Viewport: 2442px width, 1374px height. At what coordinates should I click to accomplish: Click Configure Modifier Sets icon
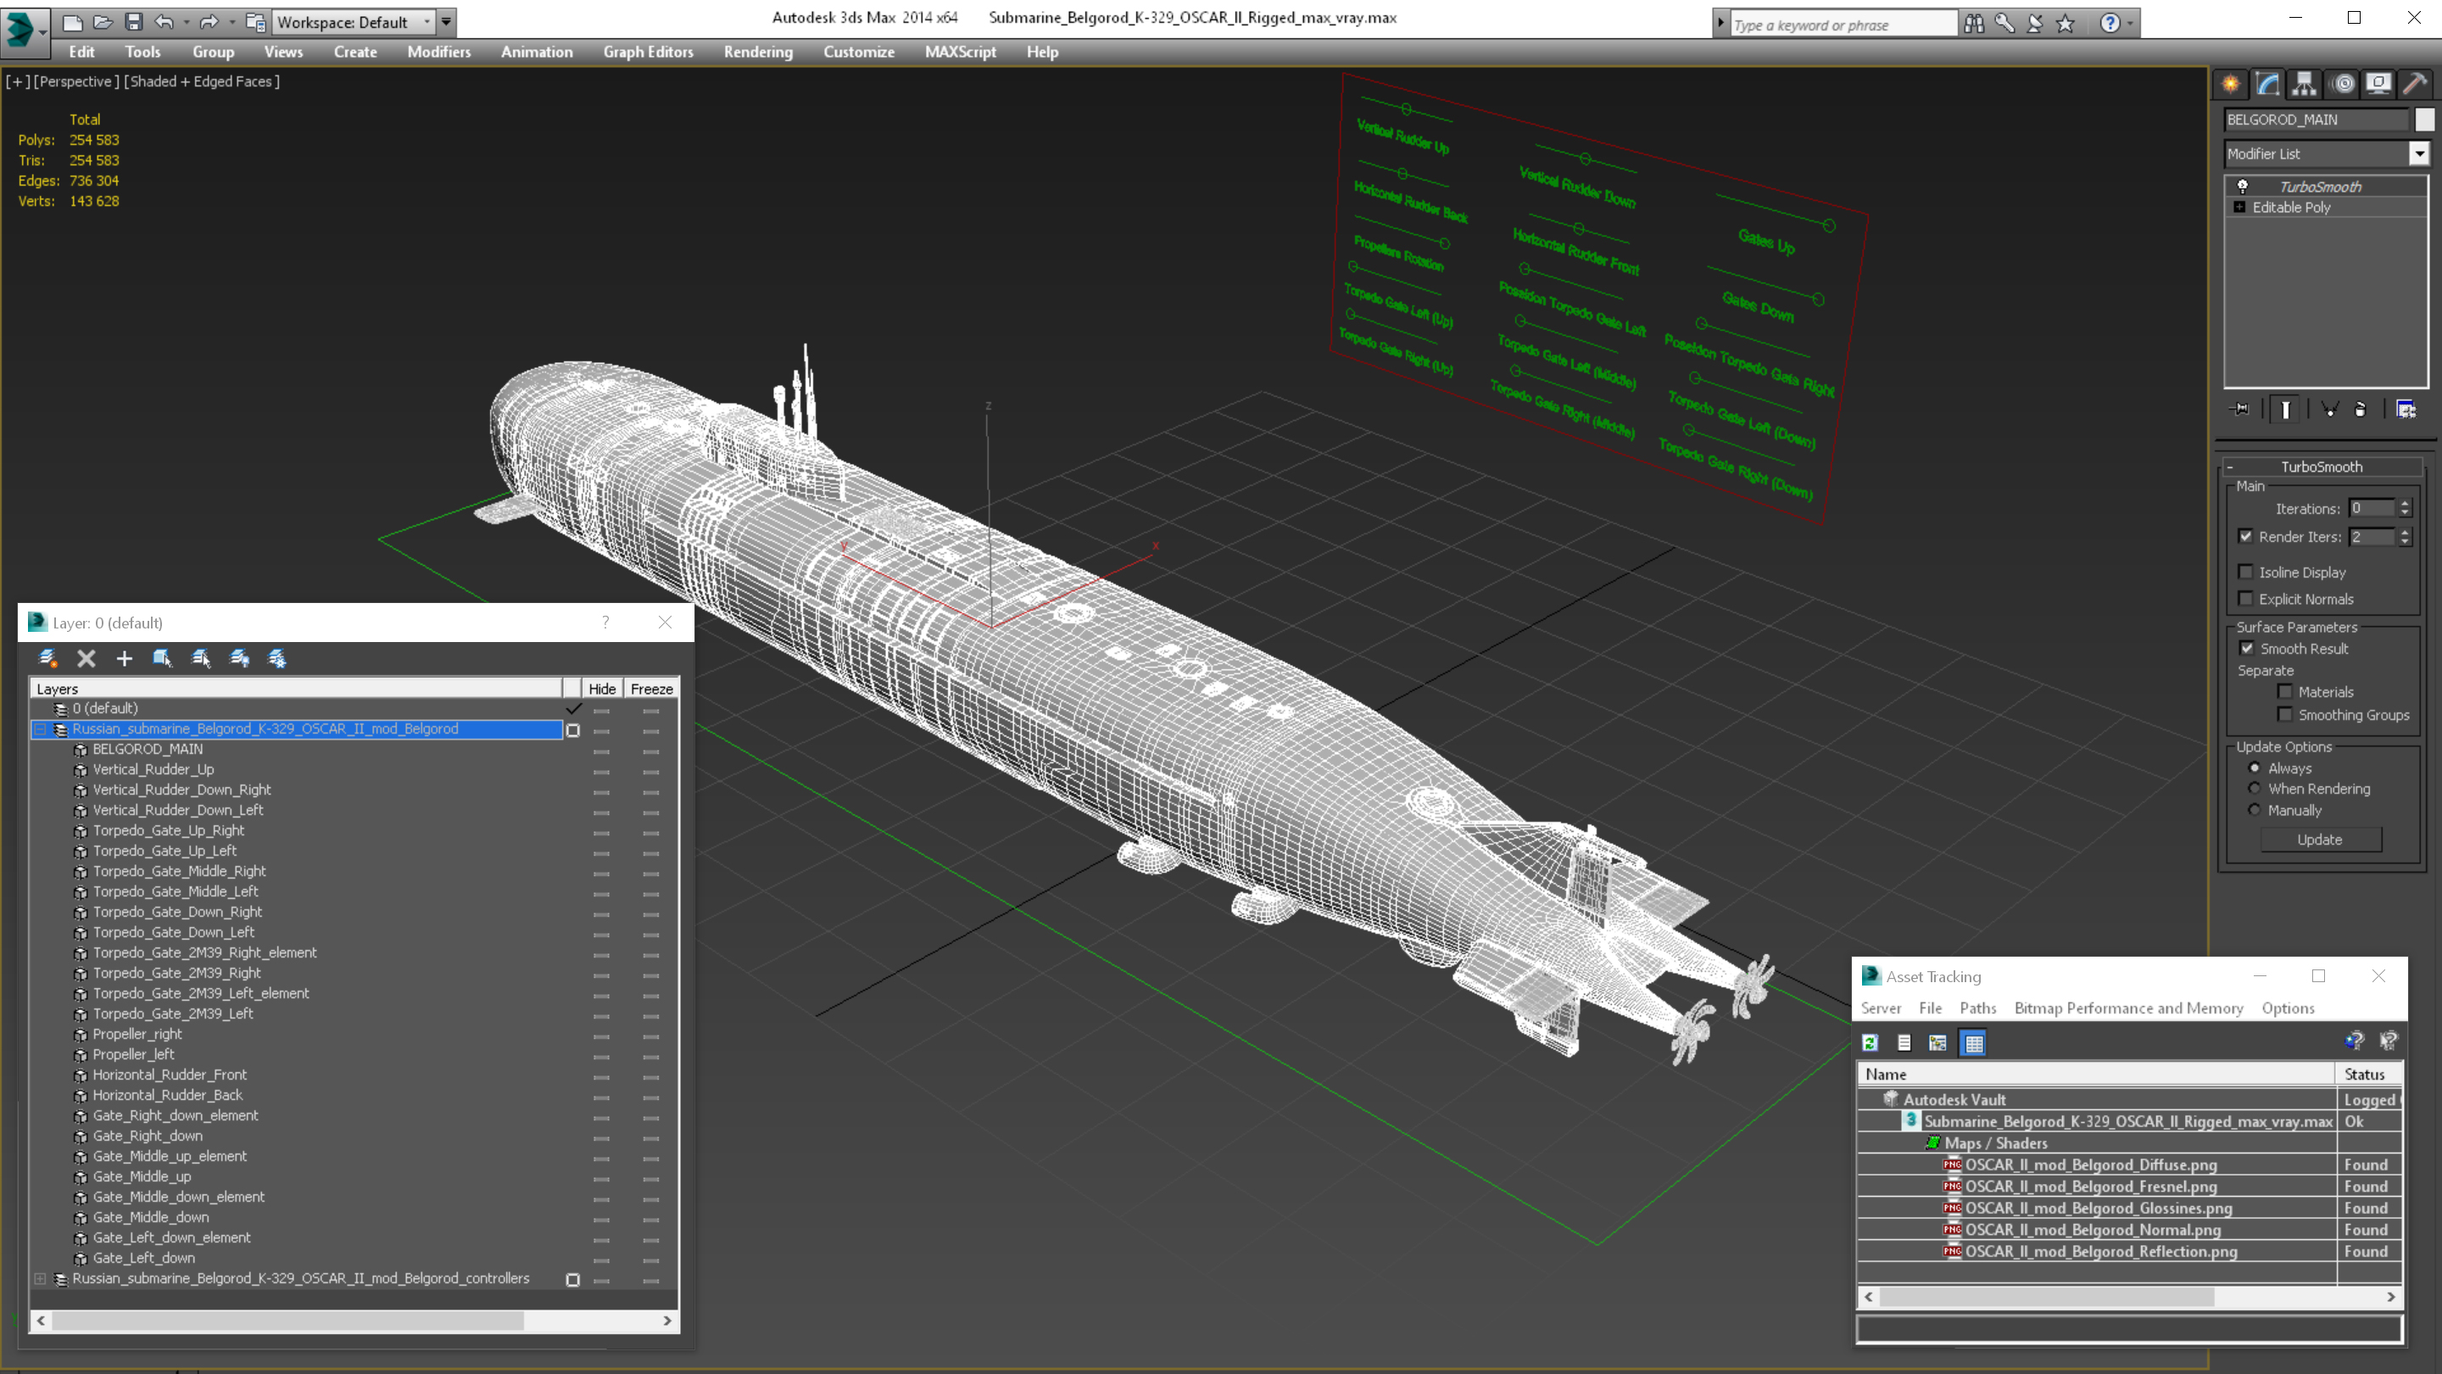(2407, 410)
